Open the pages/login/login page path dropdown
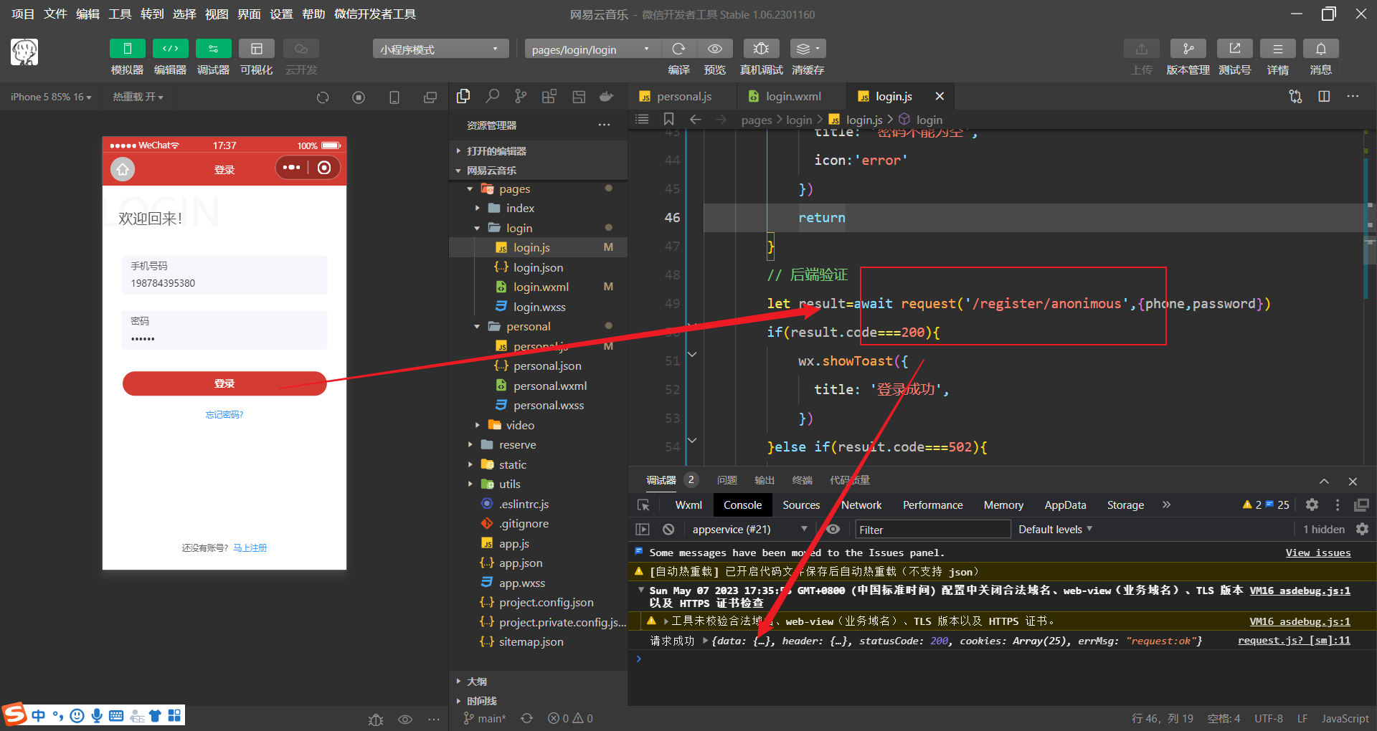Image resolution: width=1377 pixels, height=731 pixels. point(592,49)
